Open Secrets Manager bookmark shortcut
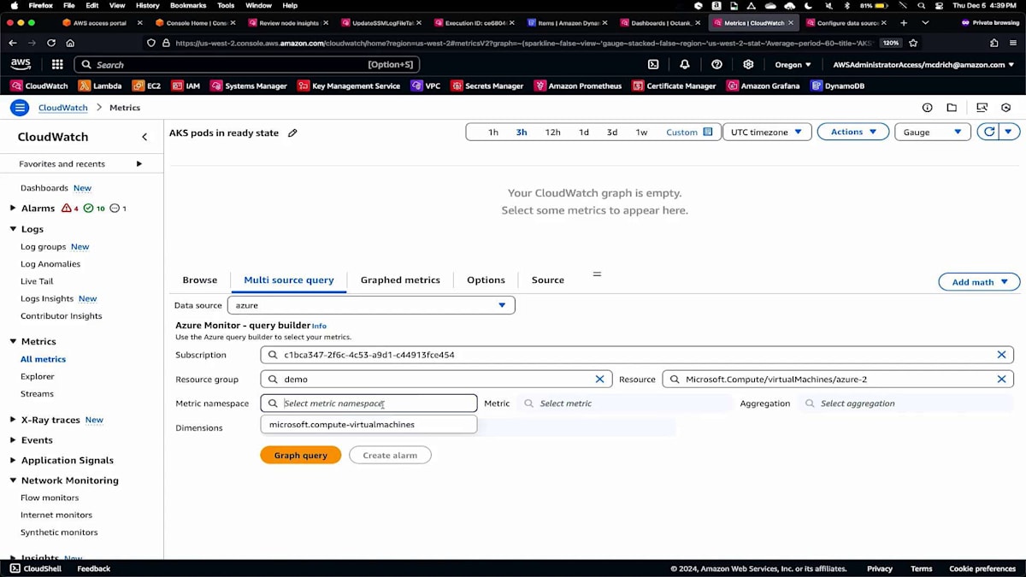The image size is (1026, 577). tap(486, 85)
